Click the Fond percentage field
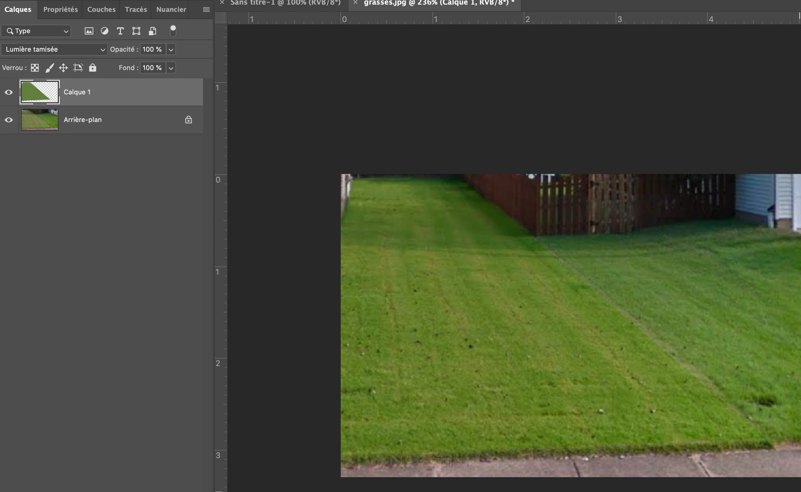Screen dimensions: 801x492 click(152, 68)
